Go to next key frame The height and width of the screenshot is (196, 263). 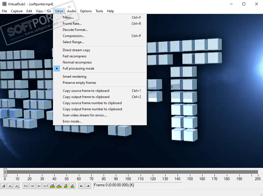[59, 186]
